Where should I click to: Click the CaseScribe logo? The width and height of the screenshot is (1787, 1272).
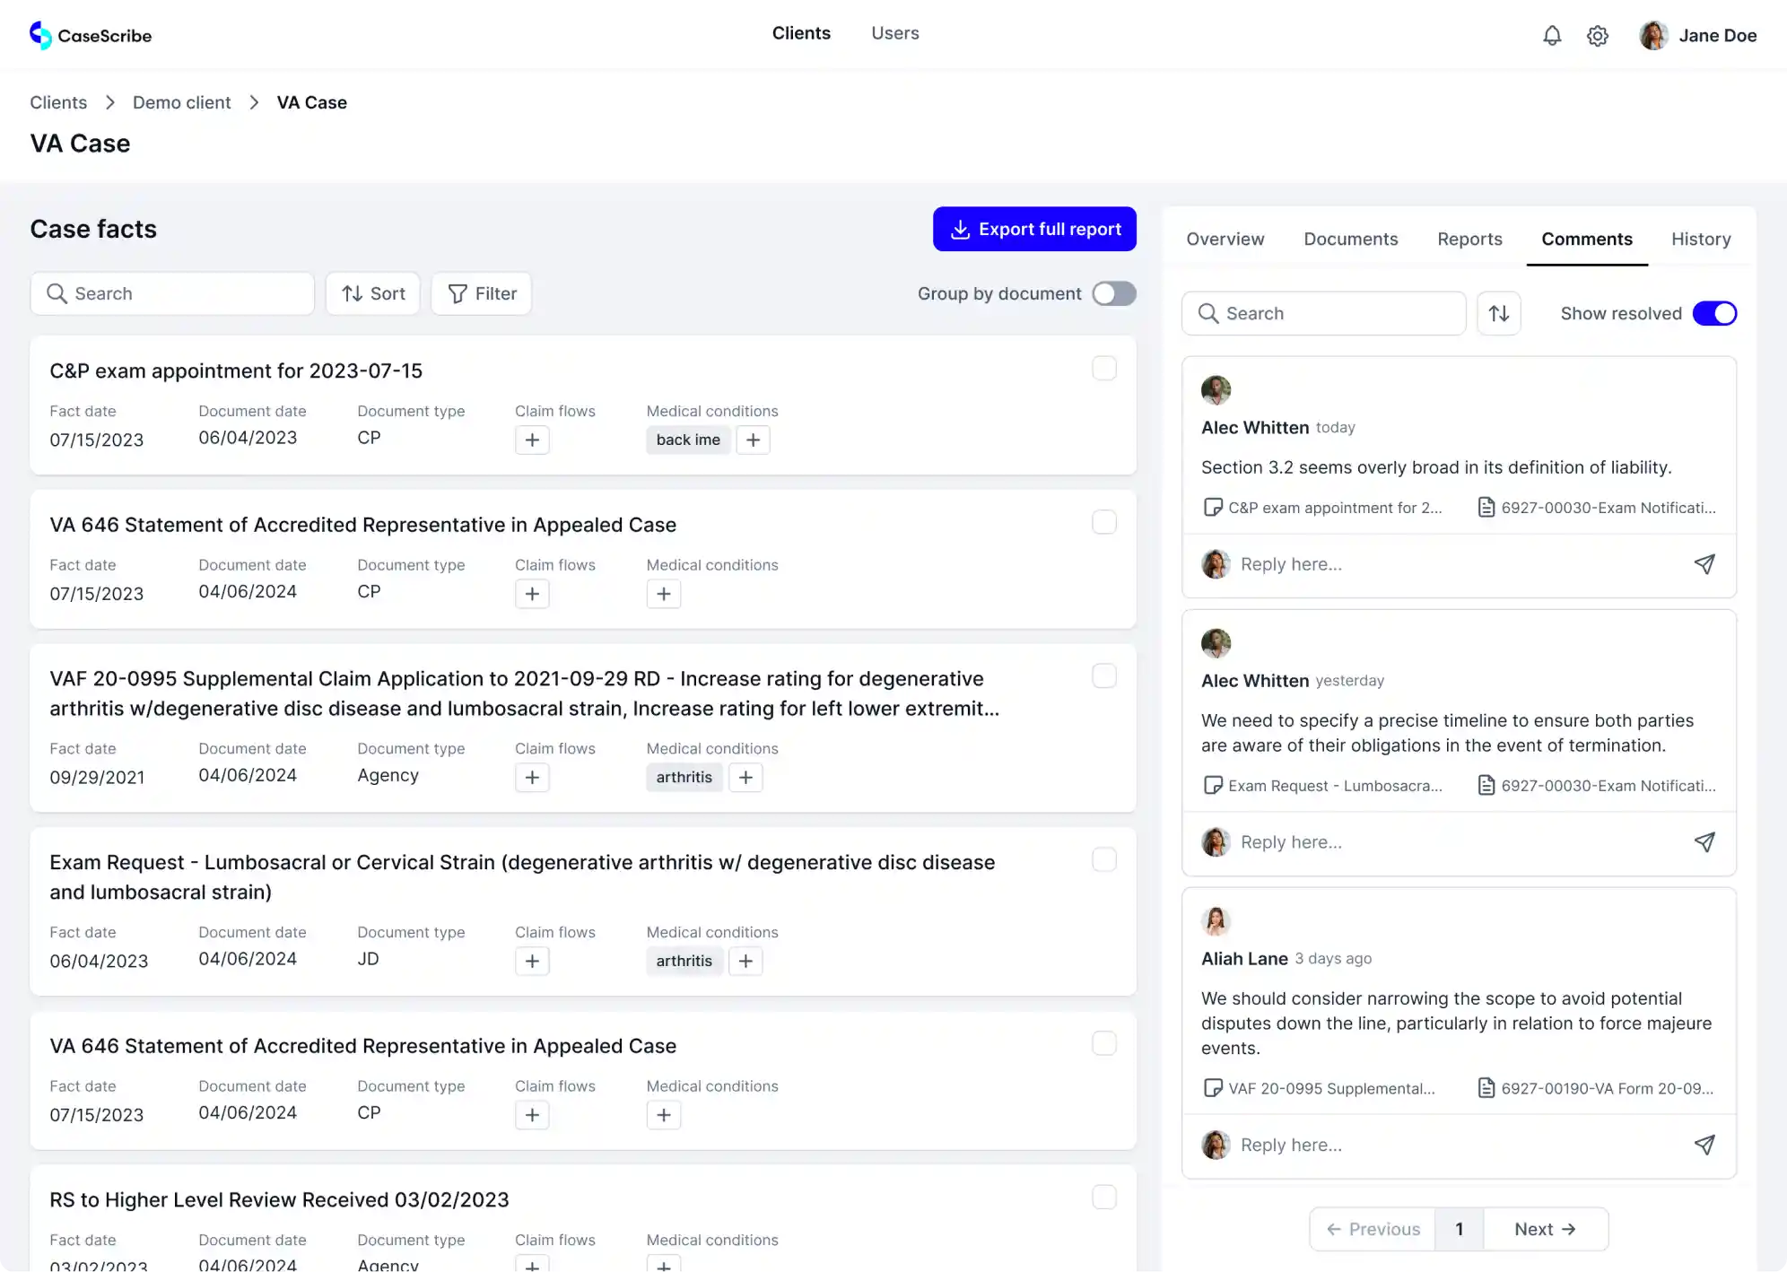90,36
